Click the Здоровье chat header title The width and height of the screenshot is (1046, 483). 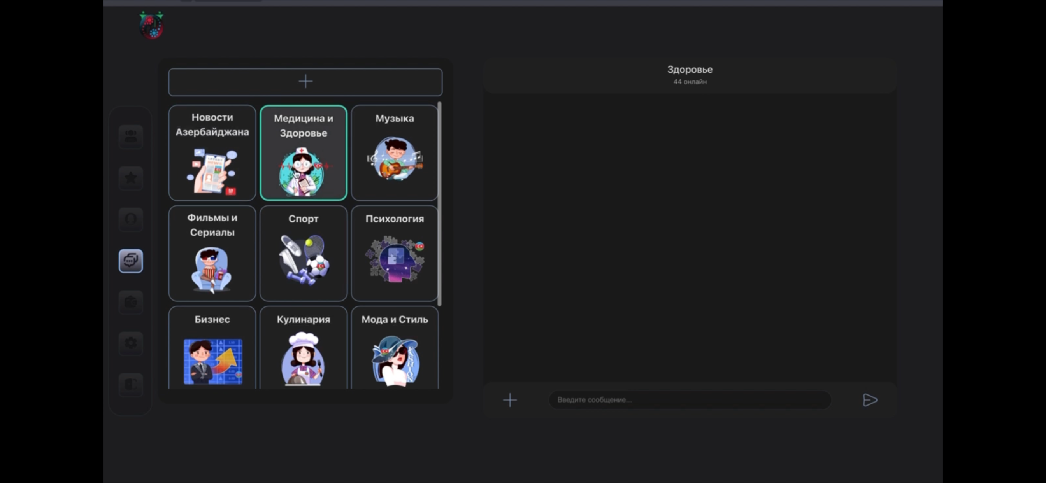690,70
